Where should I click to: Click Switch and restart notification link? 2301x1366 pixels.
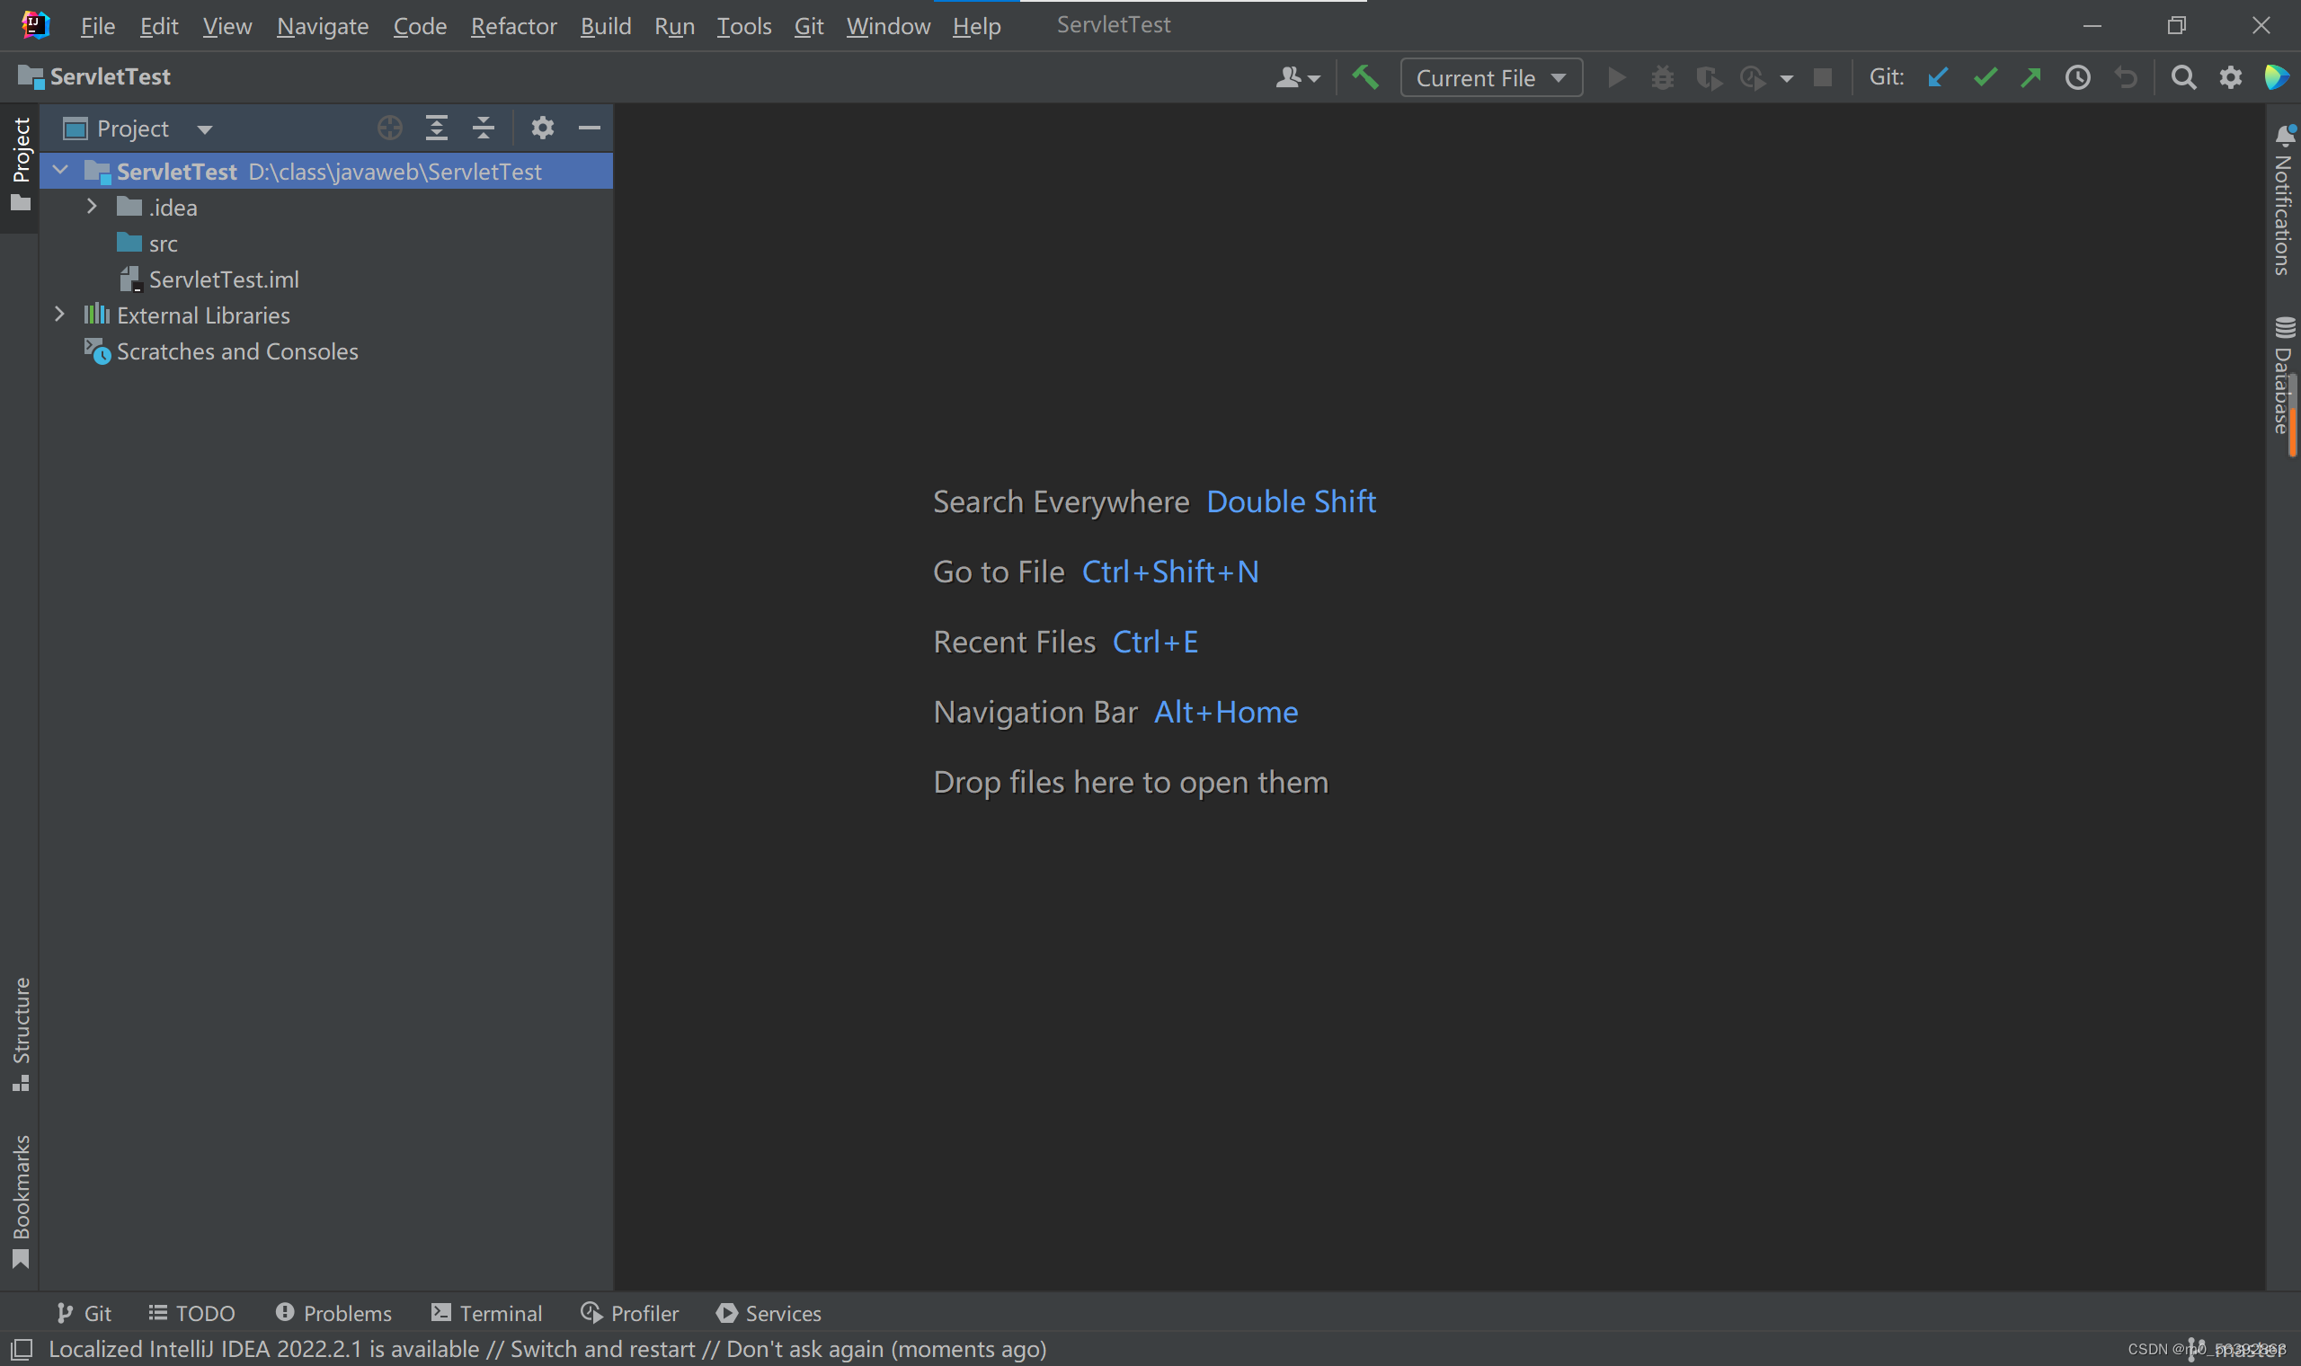(x=602, y=1350)
